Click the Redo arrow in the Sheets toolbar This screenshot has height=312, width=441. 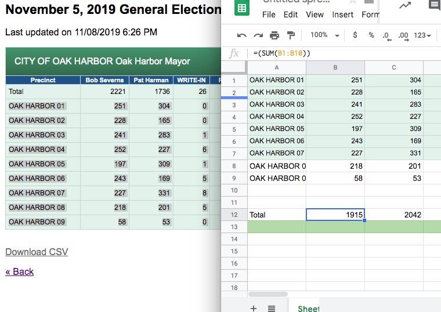click(258, 35)
